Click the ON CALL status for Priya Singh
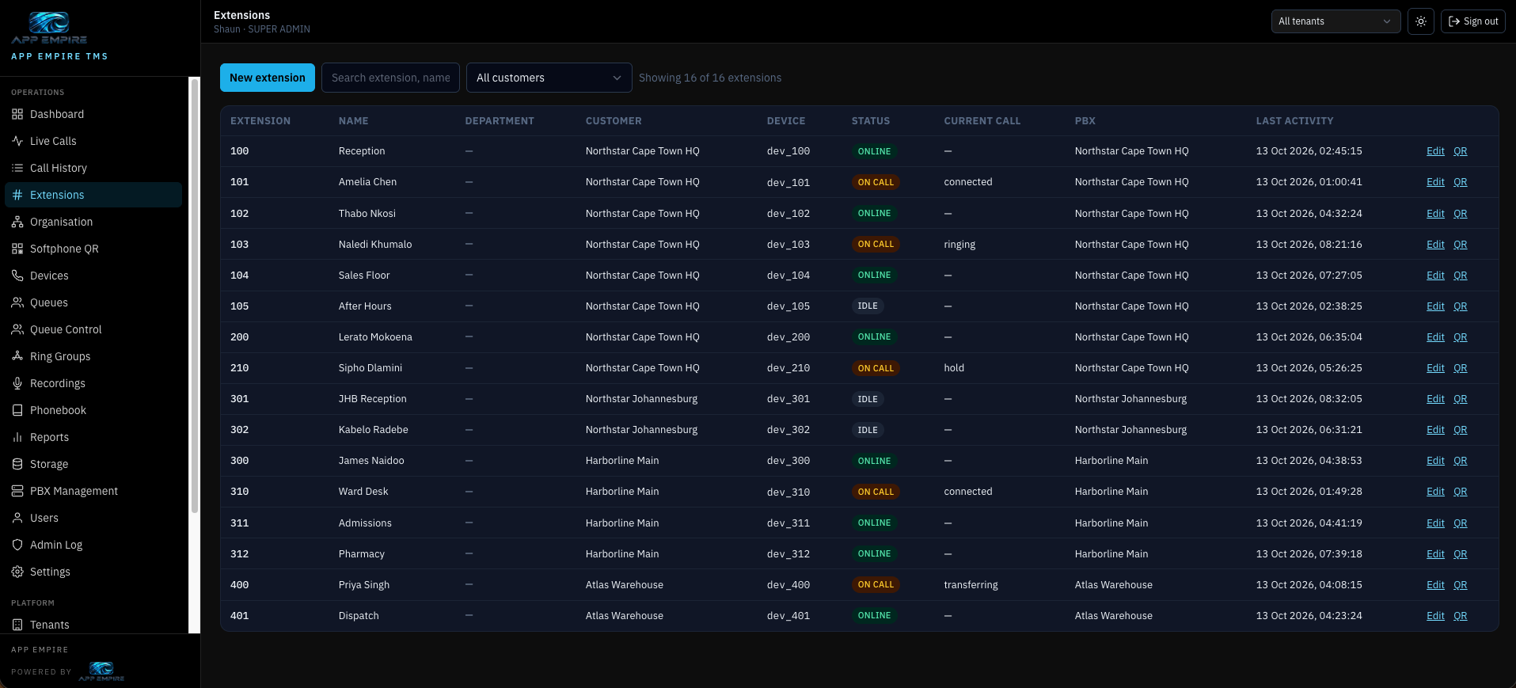This screenshot has height=688, width=1516. (x=876, y=585)
